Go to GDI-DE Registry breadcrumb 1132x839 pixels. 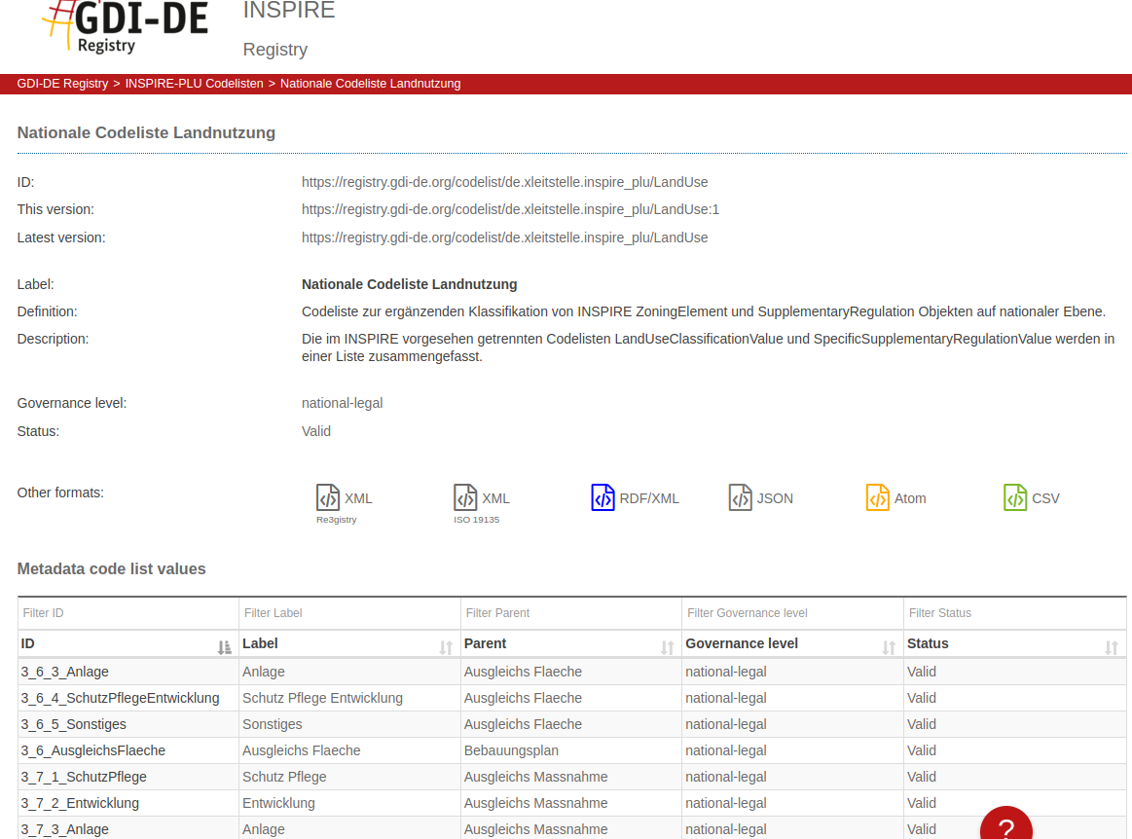point(62,84)
